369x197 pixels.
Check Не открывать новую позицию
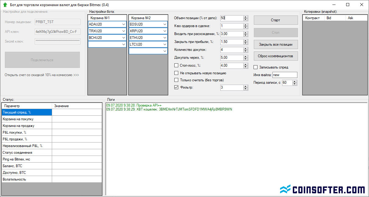176,73
